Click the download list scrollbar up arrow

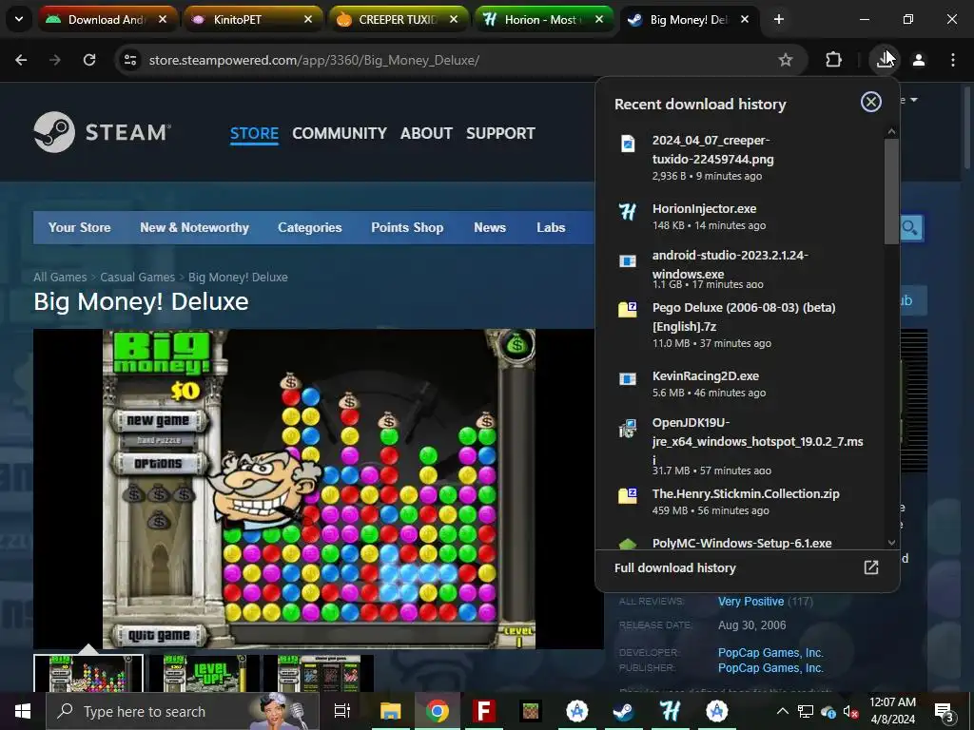(x=891, y=131)
